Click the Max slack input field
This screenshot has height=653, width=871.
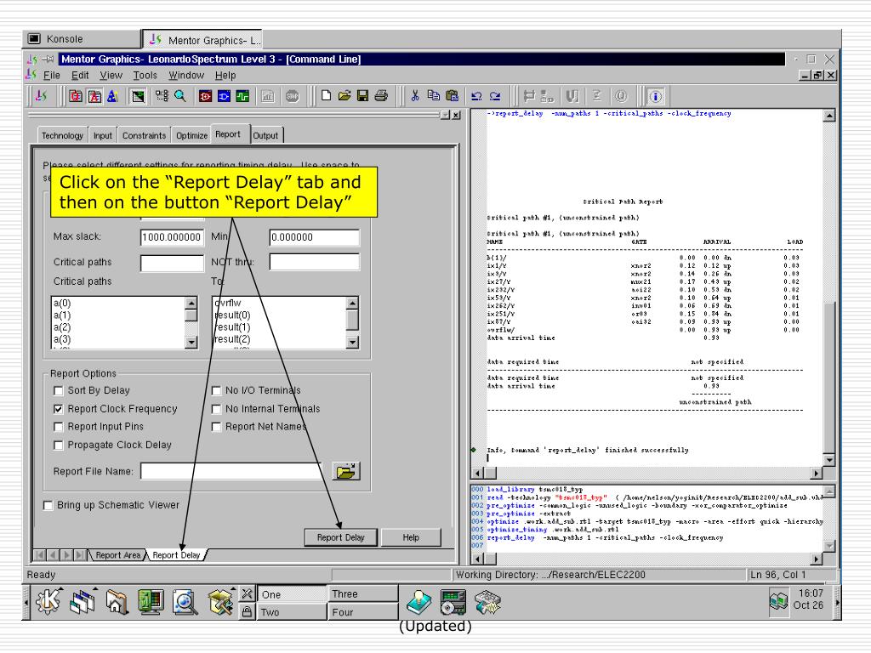tap(172, 237)
